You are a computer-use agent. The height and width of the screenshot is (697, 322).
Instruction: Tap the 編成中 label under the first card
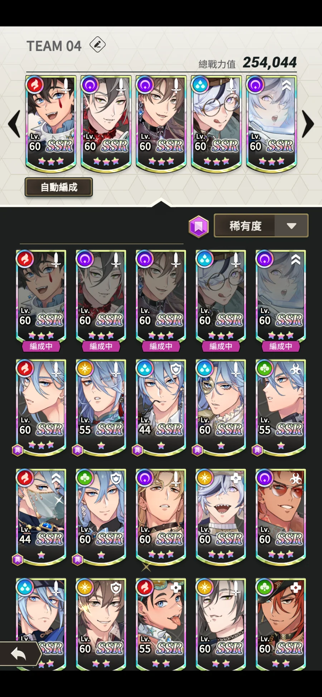[x=41, y=346]
